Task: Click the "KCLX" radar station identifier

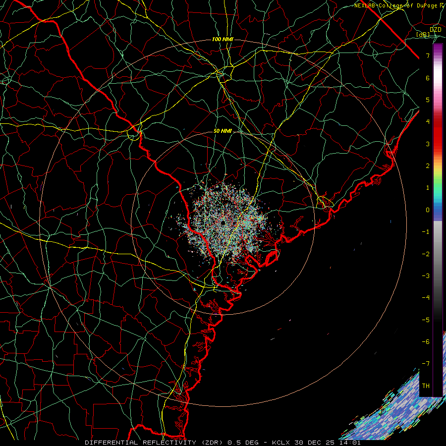Action: [x=281, y=443]
